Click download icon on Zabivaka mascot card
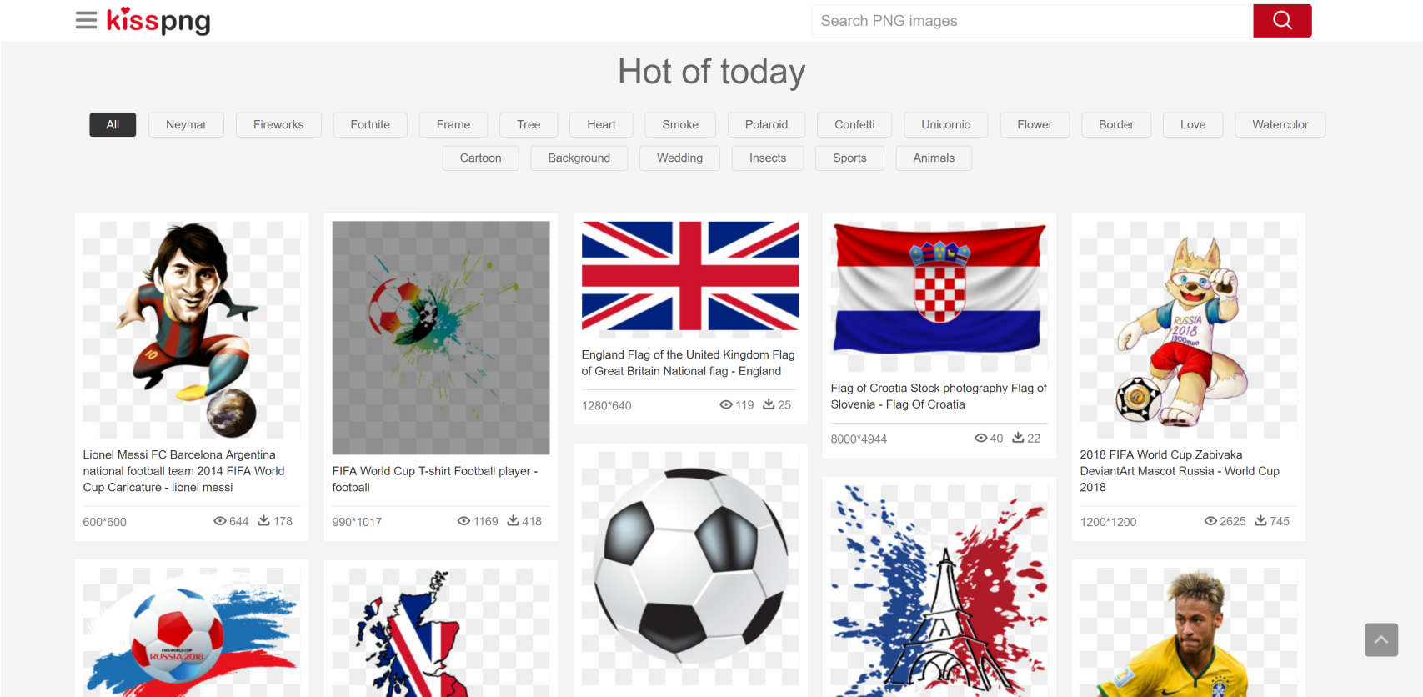1423x697 pixels. [x=1260, y=520]
